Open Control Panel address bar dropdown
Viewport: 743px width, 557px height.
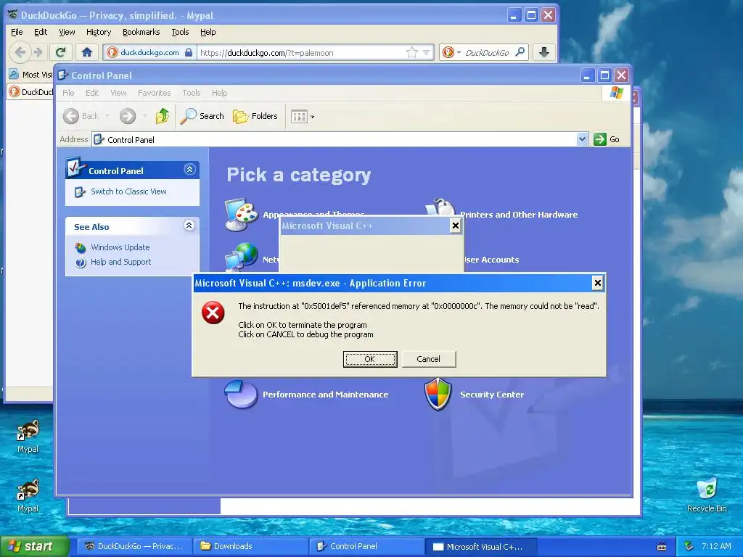(x=583, y=139)
